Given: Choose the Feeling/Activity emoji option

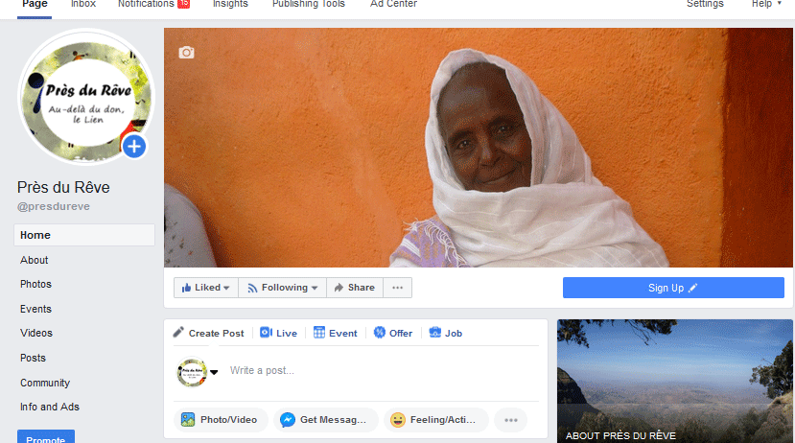Looking at the screenshot, I should point(436,420).
